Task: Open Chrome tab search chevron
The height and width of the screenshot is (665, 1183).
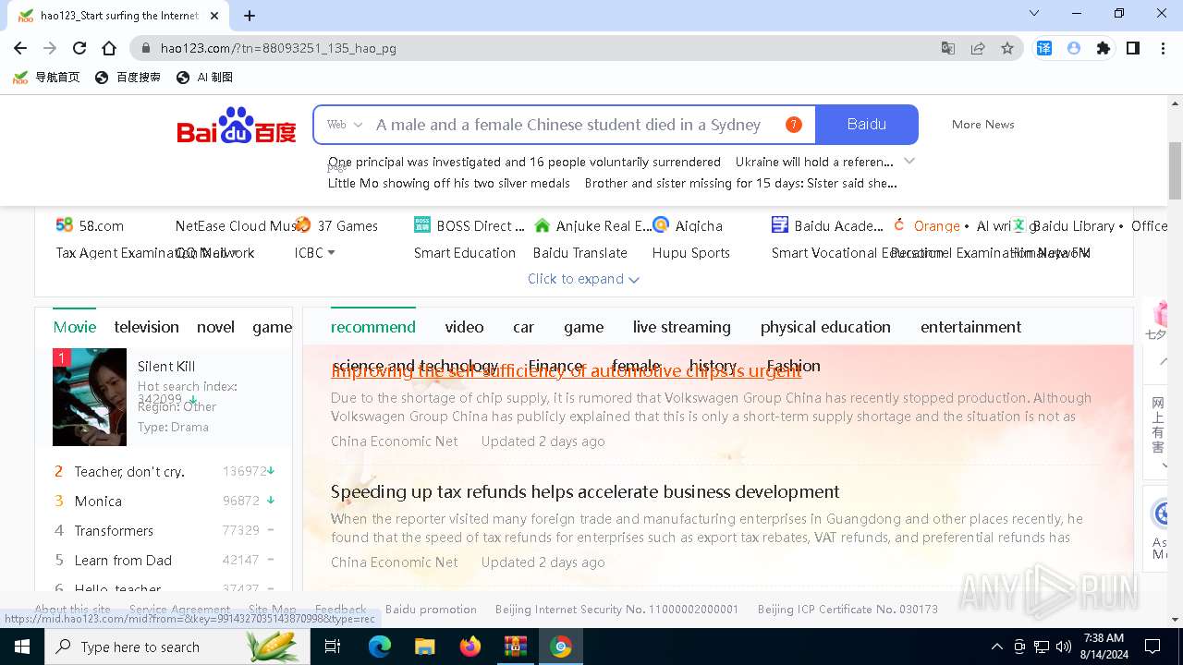Action: pos(1034,13)
